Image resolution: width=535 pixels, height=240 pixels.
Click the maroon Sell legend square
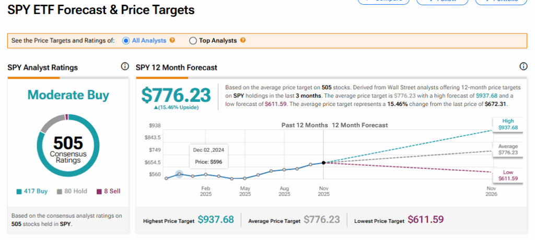tap(98, 191)
